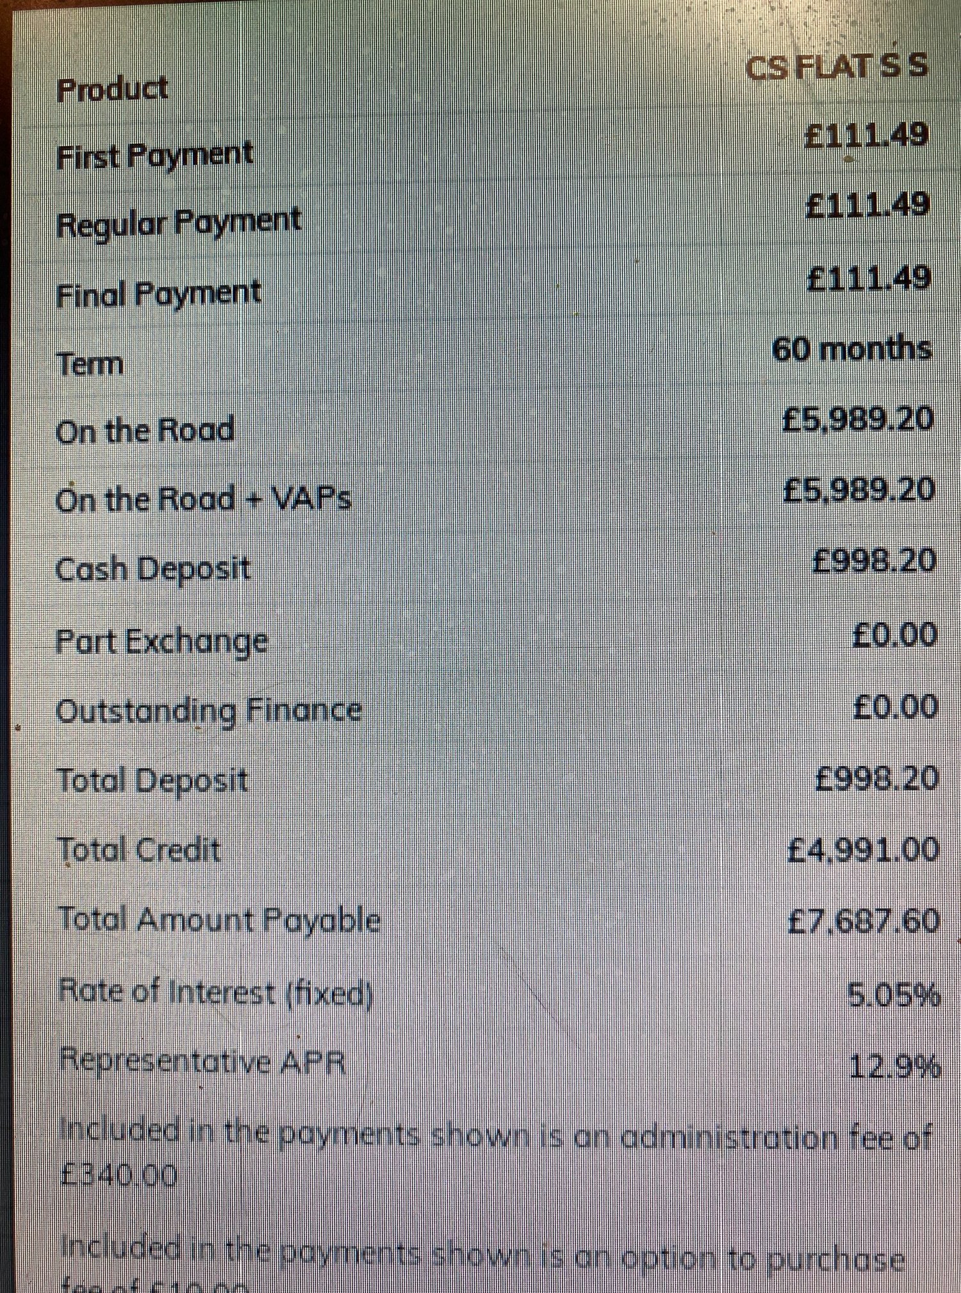Select the Outstanding Finance £0.00 value
961x1293 pixels.
point(896,707)
